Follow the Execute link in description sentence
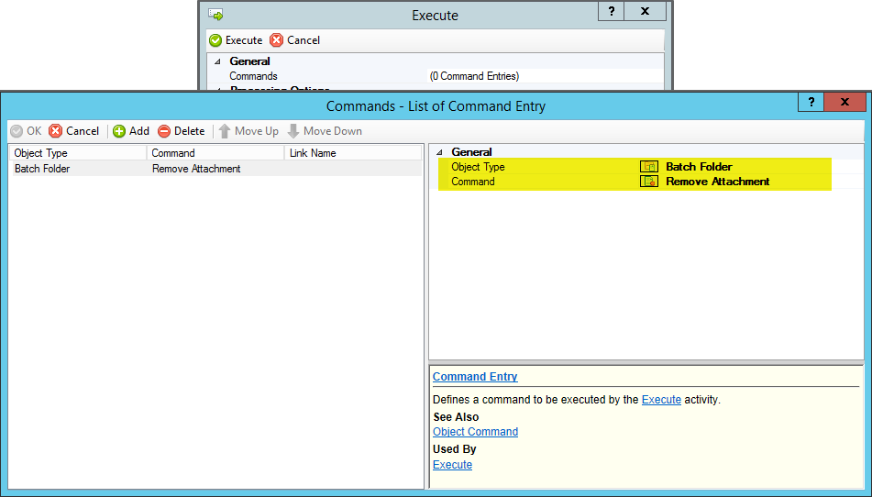The image size is (872, 497). coord(661,399)
